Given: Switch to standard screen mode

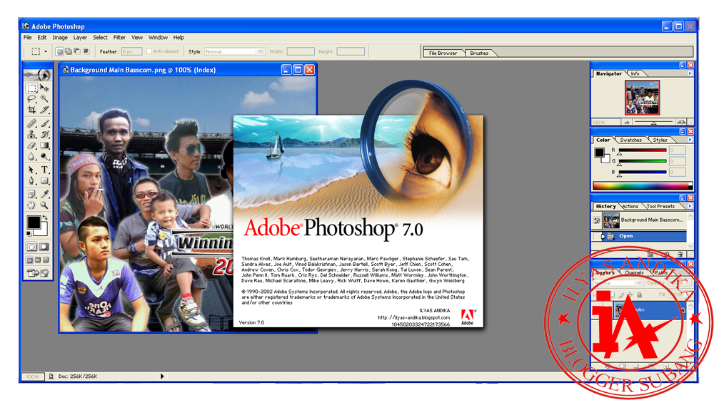Looking at the screenshot, I should coord(30,260).
